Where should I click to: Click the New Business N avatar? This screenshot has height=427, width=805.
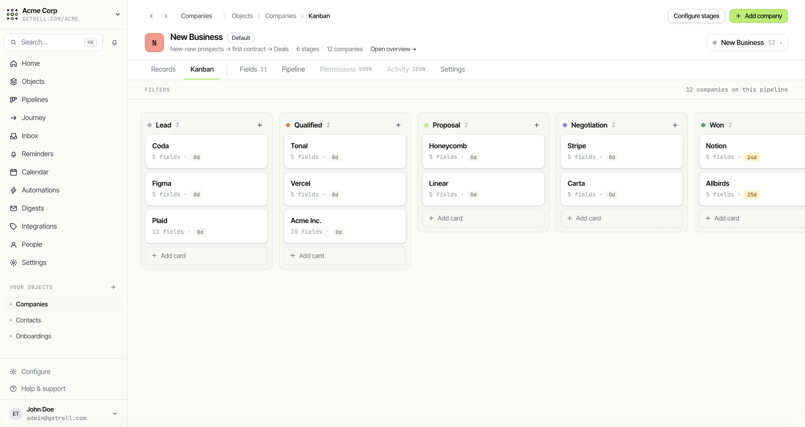pyautogui.click(x=154, y=43)
